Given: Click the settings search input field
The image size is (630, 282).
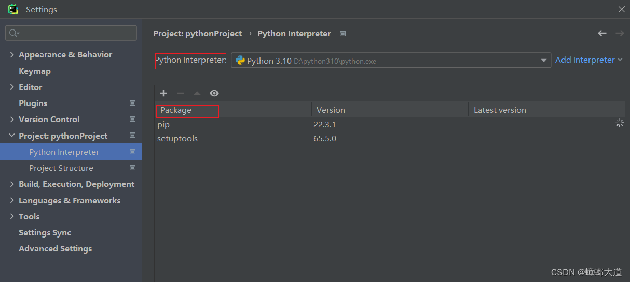Looking at the screenshot, I should pyautogui.click(x=71, y=33).
